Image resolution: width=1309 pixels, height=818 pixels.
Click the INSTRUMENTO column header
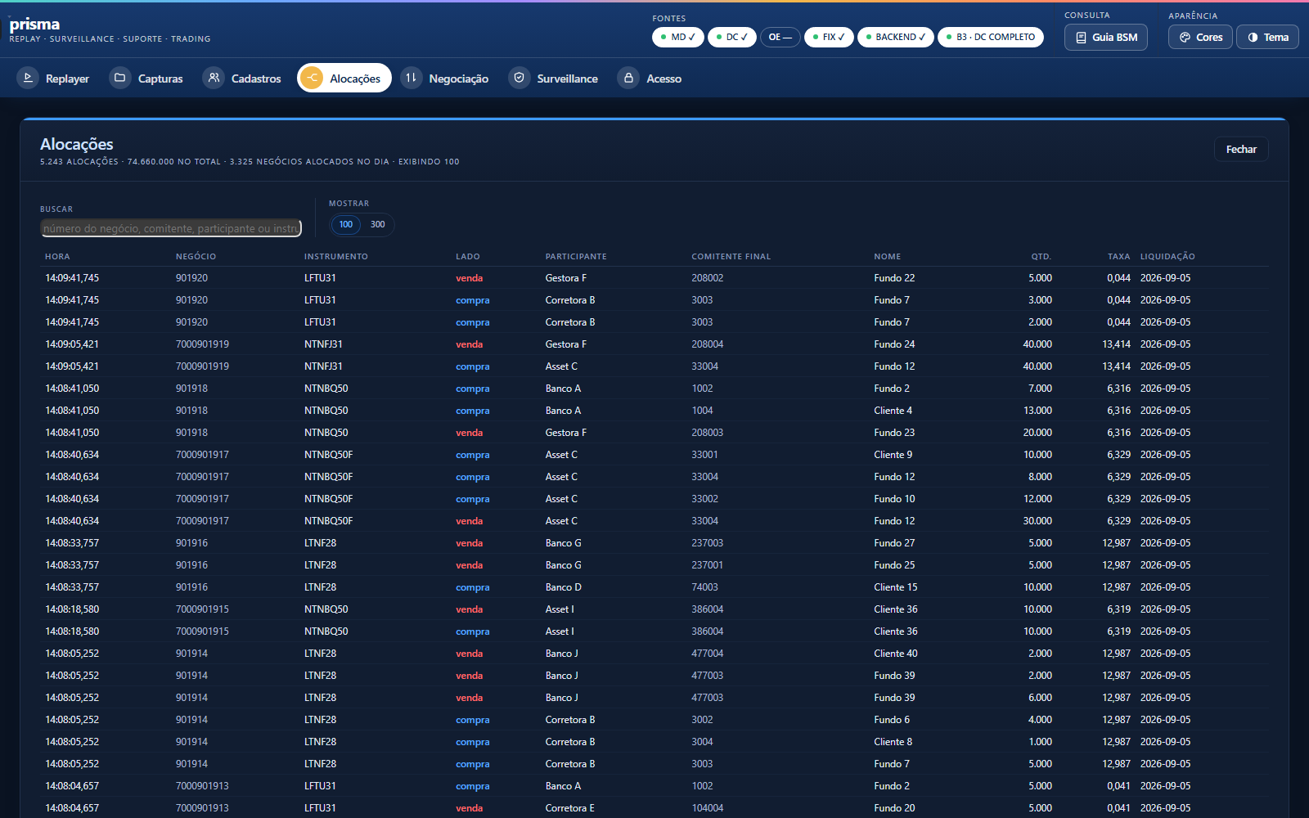[x=336, y=257]
